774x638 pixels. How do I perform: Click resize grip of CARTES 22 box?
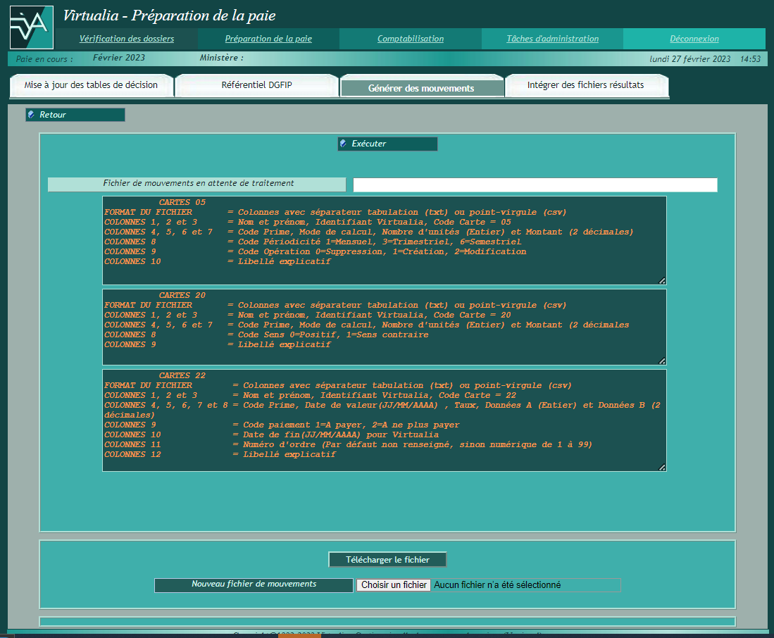pos(661,467)
